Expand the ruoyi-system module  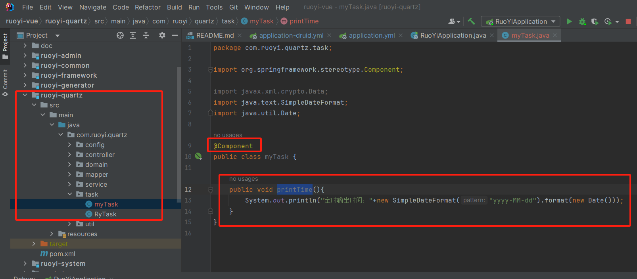[25, 264]
